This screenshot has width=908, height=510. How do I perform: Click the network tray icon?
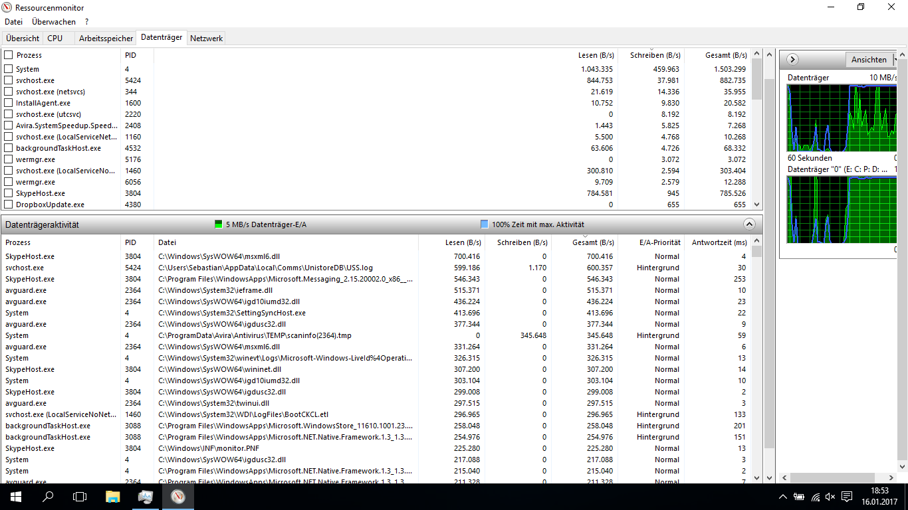(815, 496)
